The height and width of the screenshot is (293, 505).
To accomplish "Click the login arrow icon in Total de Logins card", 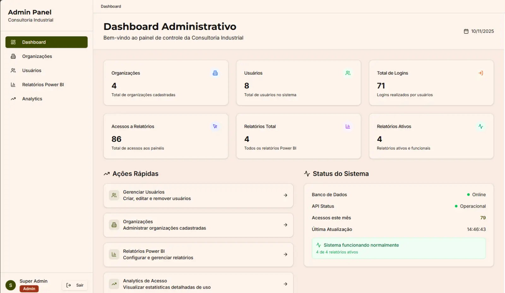I will pos(481,73).
